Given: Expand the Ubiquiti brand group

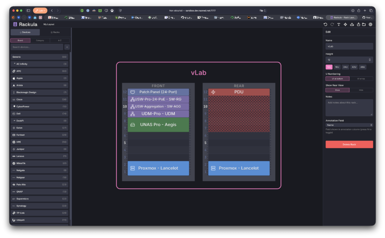Looking at the screenshot, I should (x=39, y=220).
